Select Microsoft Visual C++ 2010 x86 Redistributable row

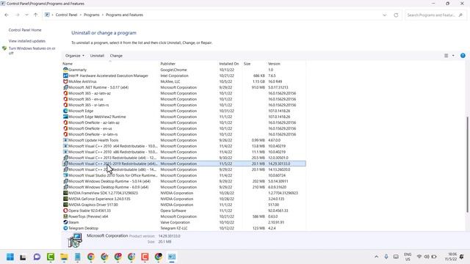click(x=184, y=152)
